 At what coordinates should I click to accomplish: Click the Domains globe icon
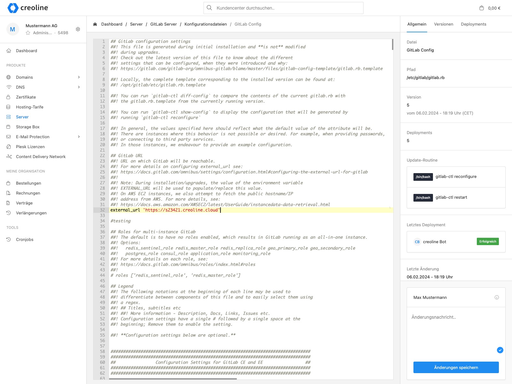[9, 77]
